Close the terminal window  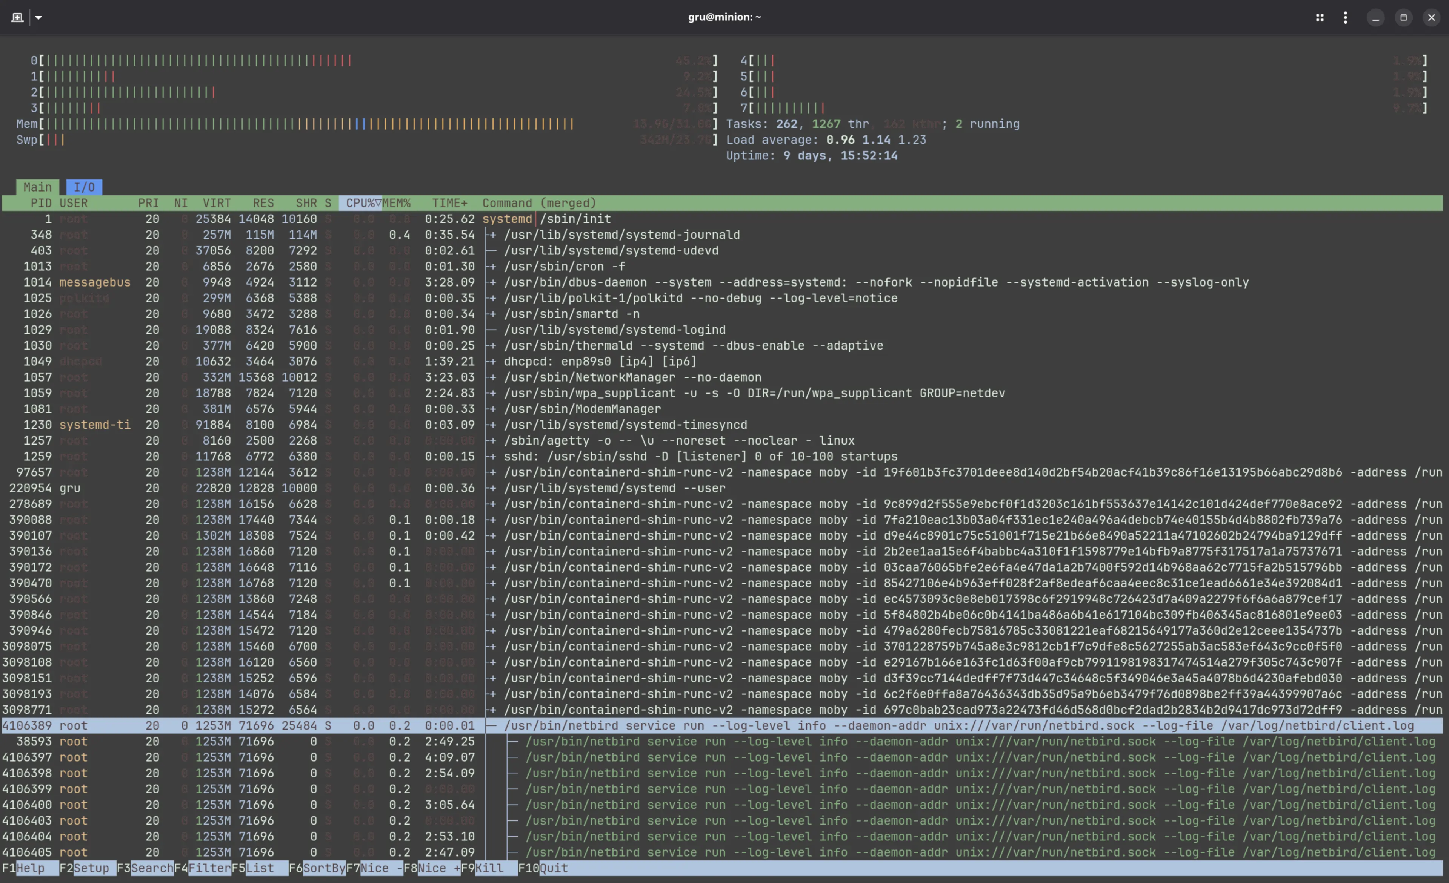pyautogui.click(x=1431, y=18)
